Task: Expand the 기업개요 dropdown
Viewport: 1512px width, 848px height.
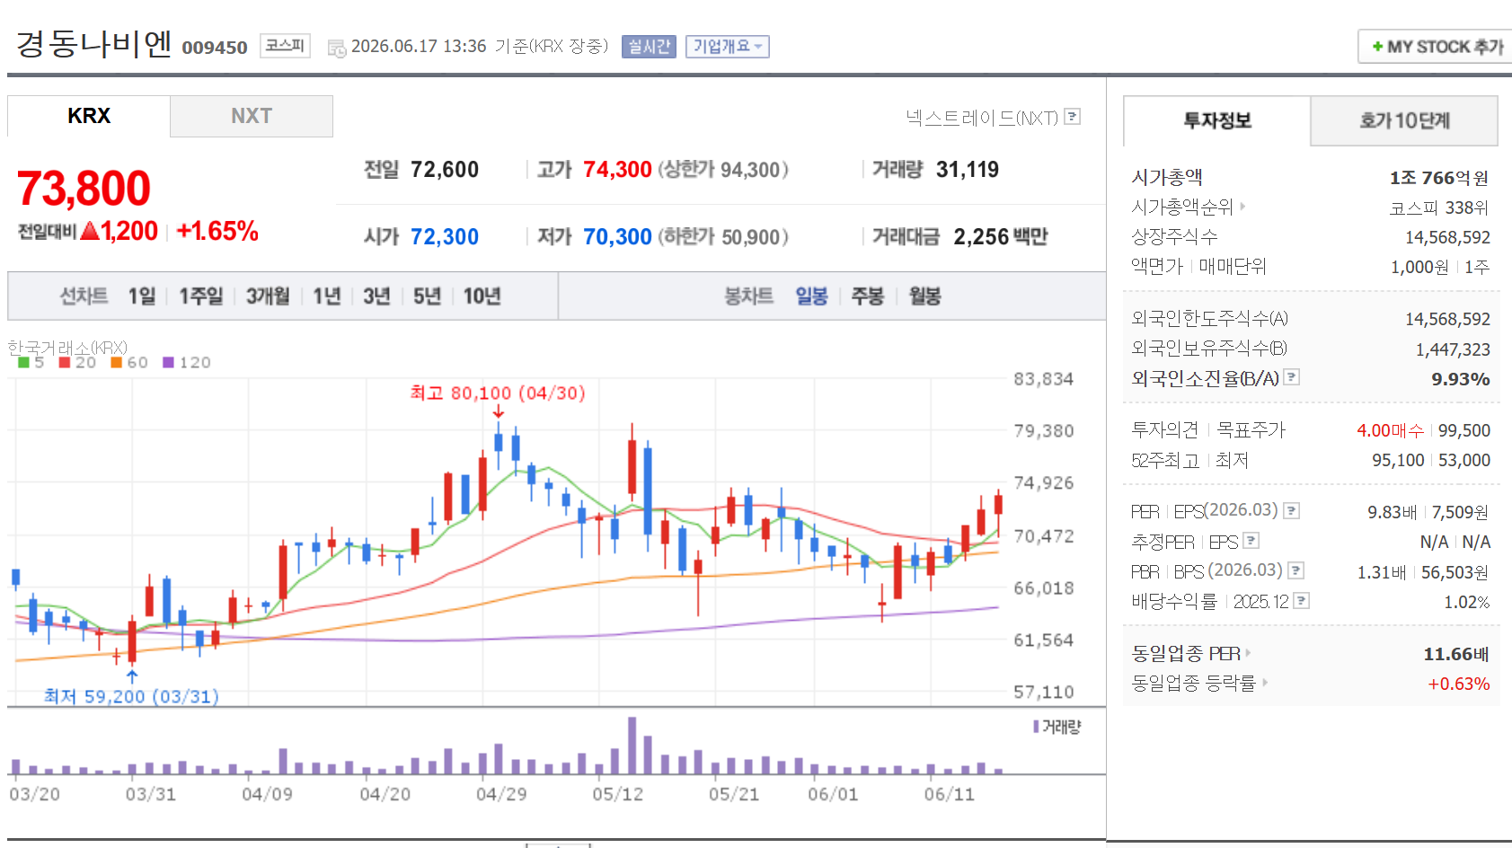Action: pyautogui.click(x=728, y=47)
